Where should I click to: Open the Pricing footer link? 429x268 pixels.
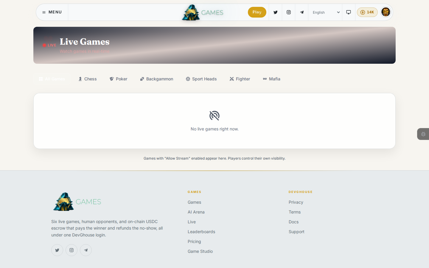[x=194, y=241]
